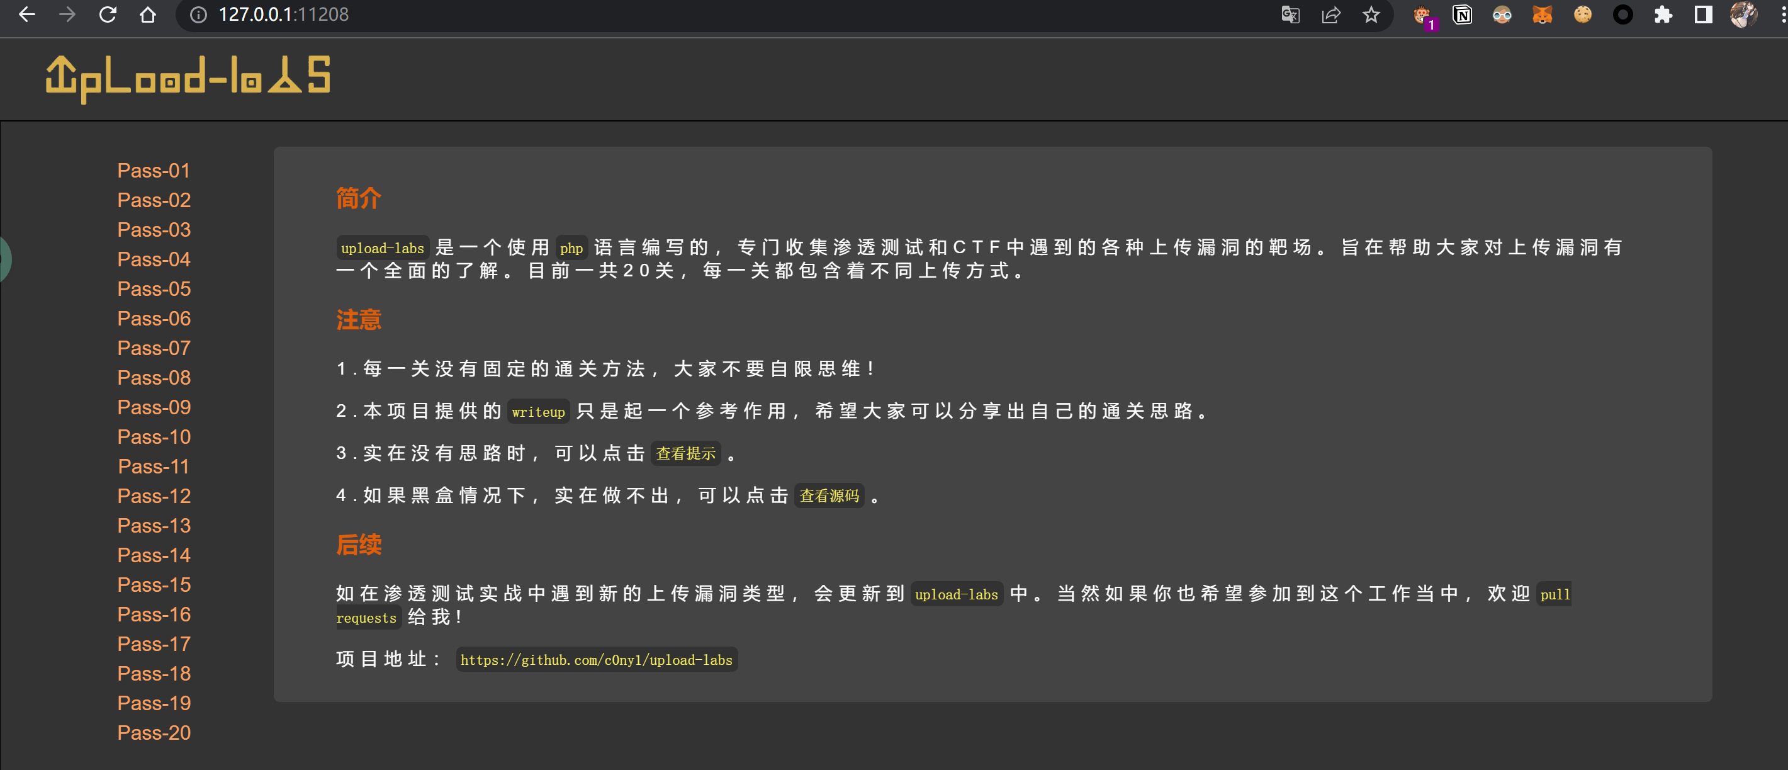Open Pass-06 challenge

154,318
